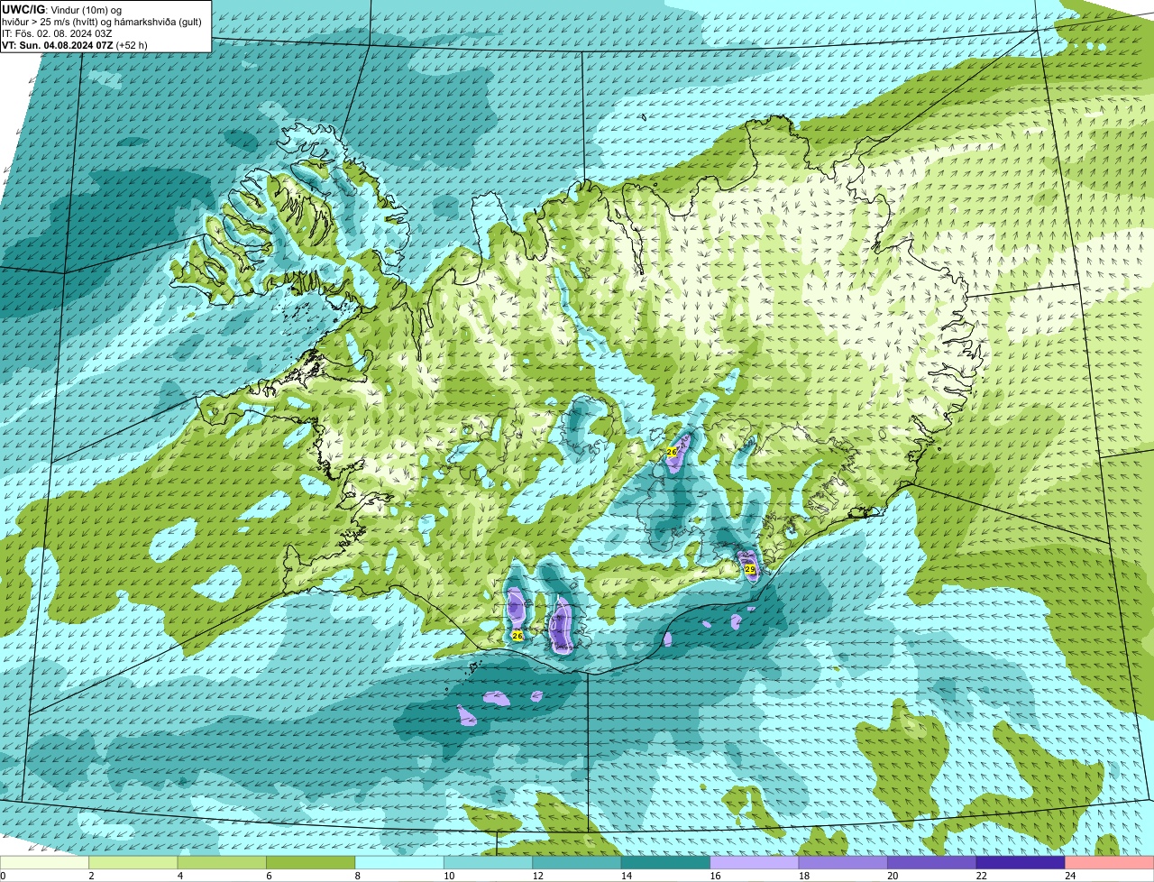Viewport: 1154px width, 882px height.
Task: Click the 14–16 m/s dark teal legend segment
Action: tap(666, 863)
